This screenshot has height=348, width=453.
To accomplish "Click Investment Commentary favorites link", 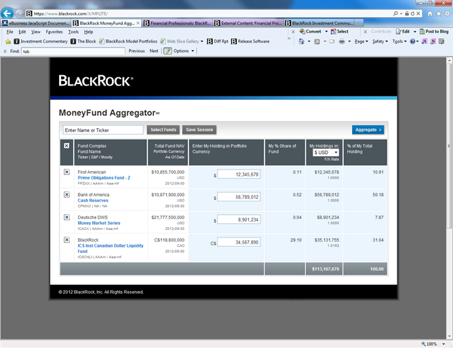I will (x=41, y=41).
